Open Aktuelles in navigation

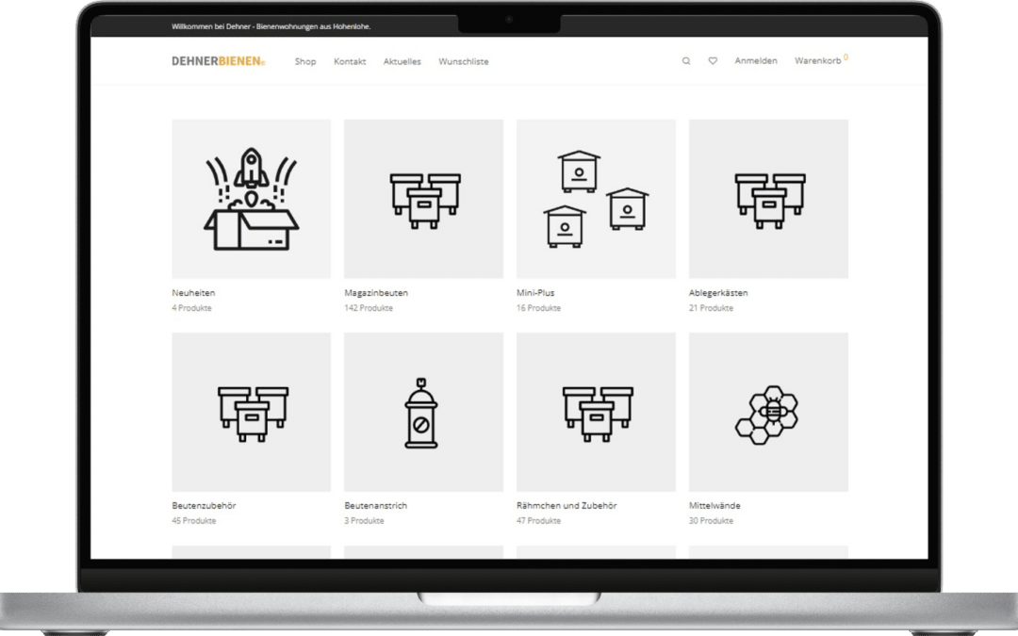coord(402,61)
